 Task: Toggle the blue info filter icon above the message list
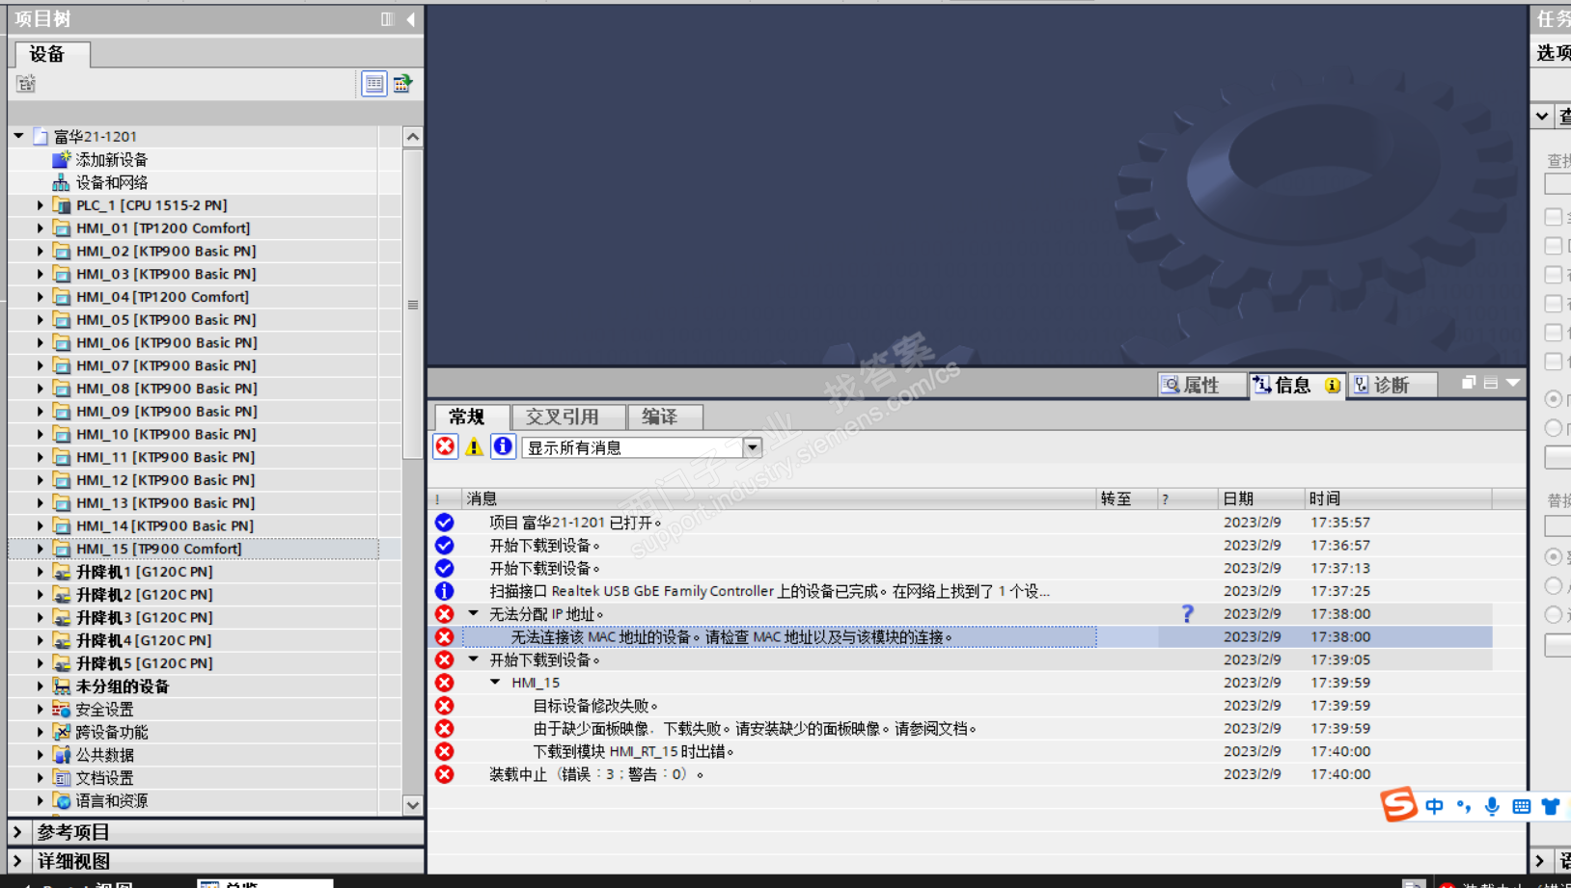pyautogui.click(x=503, y=446)
